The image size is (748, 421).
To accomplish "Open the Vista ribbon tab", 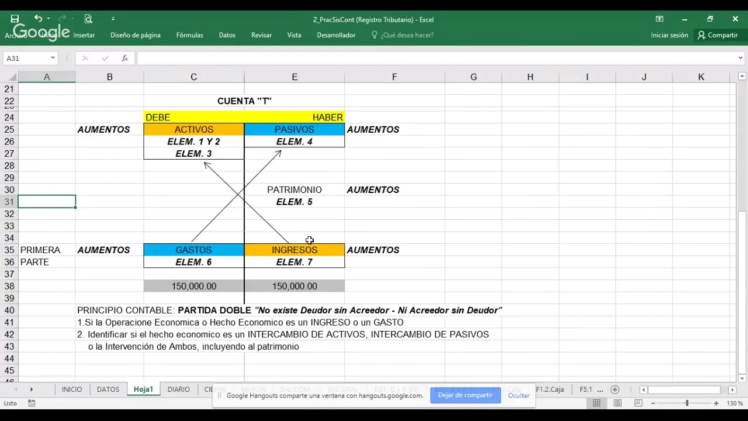I will click(x=294, y=35).
